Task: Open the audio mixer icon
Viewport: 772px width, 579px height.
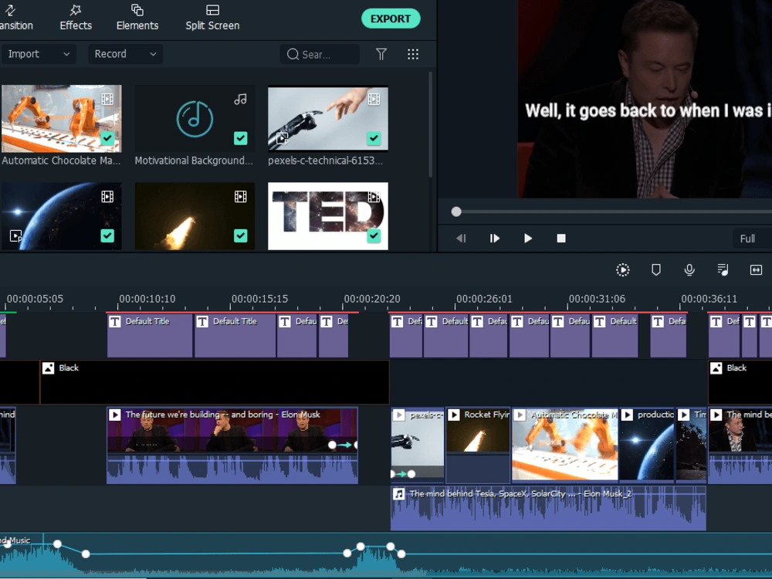Action: (723, 269)
